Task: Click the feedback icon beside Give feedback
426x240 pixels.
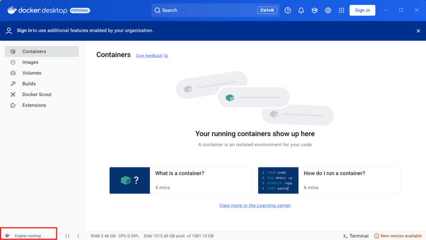Action: click(x=166, y=56)
